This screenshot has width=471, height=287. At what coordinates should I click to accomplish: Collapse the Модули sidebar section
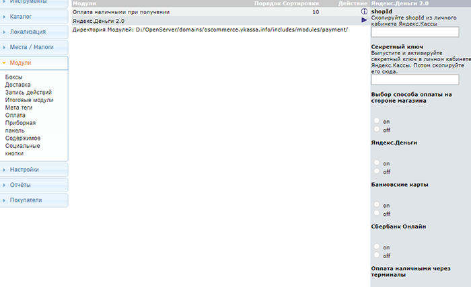34,63
